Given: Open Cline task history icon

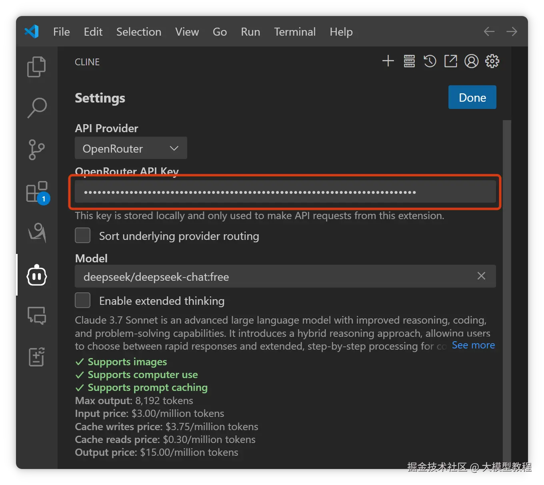Looking at the screenshot, I should [430, 61].
